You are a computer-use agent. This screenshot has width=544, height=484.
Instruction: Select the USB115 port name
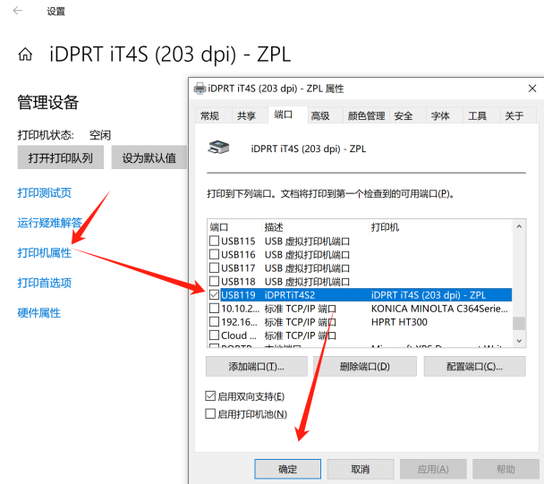point(238,241)
